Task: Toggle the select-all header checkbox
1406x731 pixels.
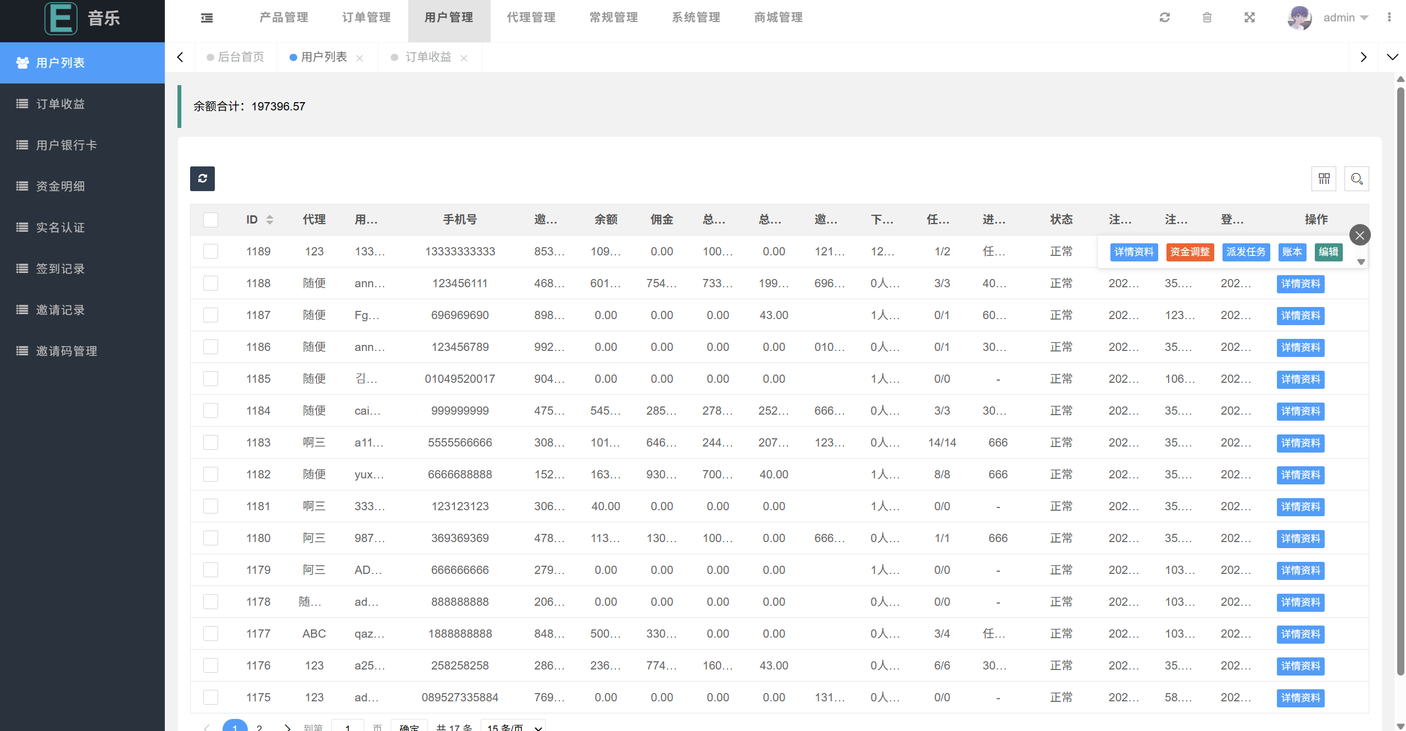Action: pos(210,220)
